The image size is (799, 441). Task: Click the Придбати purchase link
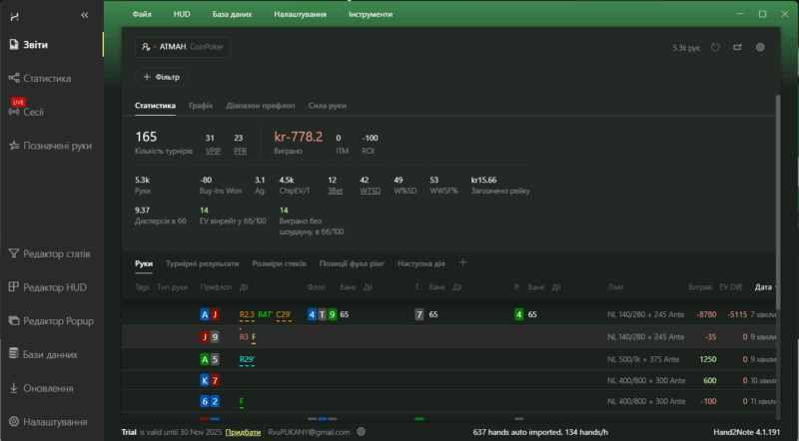244,432
